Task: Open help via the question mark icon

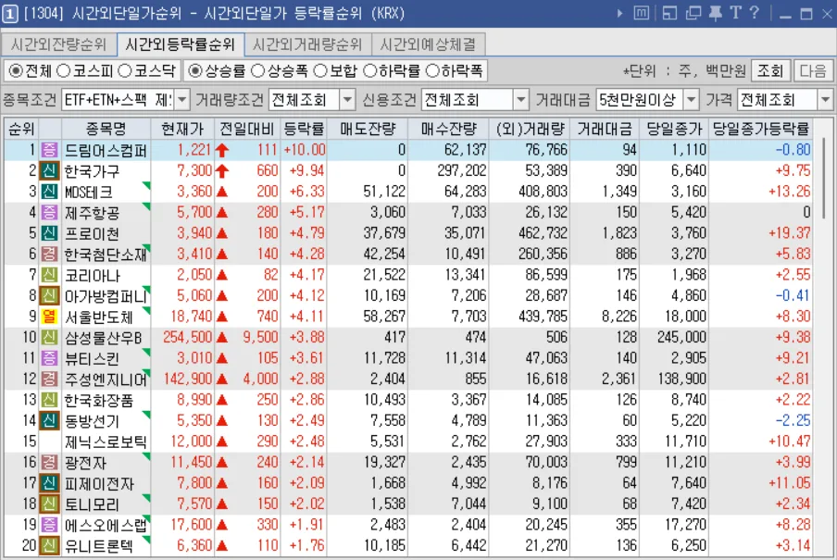Action: [x=755, y=13]
